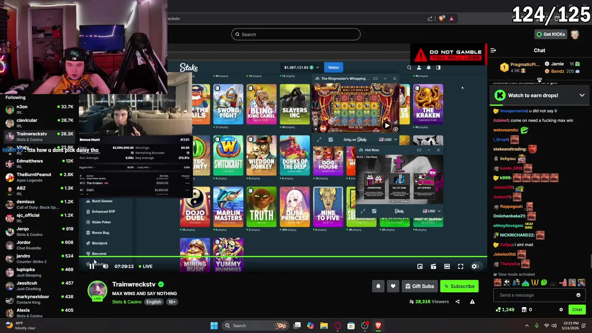Open ABZ channel in sidebar
Image resolution: width=592 pixels, height=333 pixels.
pyautogui.click(x=39, y=191)
